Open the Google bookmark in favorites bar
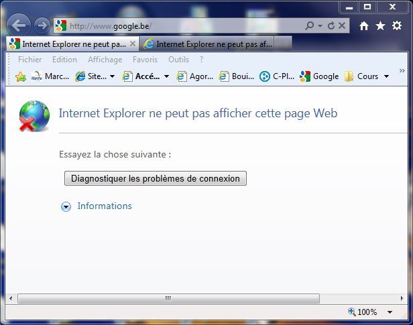Viewport: 413px width, 325px height. point(319,76)
